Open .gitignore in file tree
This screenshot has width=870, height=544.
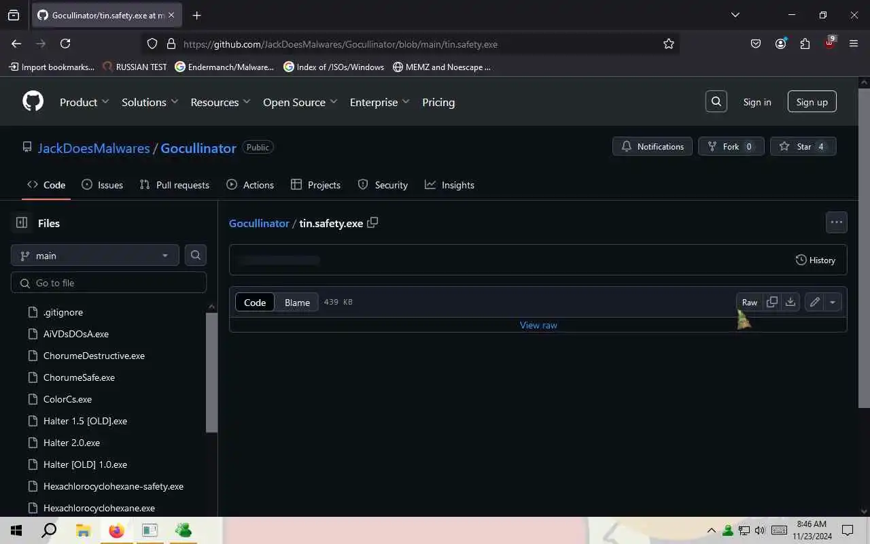point(63,312)
